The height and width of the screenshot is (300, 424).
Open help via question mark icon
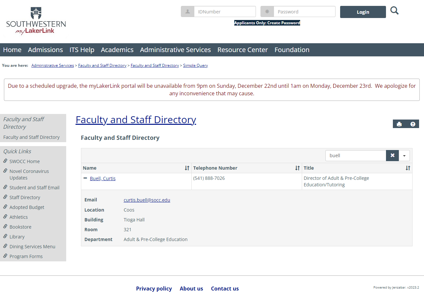(x=413, y=124)
